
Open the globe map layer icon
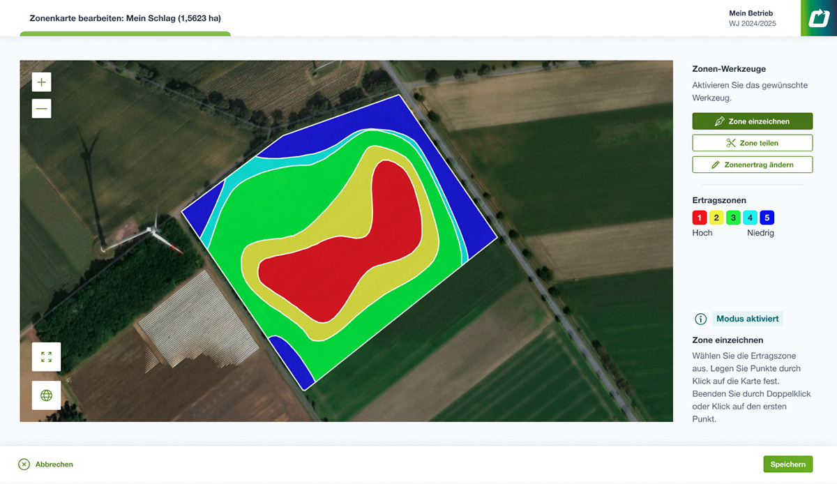pyautogui.click(x=46, y=395)
